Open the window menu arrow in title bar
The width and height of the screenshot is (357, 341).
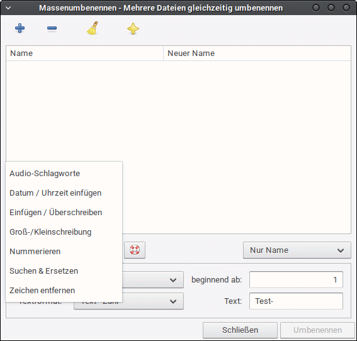pos(8,8)
